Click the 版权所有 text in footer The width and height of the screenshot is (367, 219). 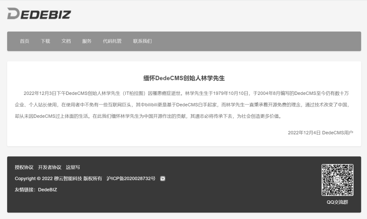pos(93,178)
